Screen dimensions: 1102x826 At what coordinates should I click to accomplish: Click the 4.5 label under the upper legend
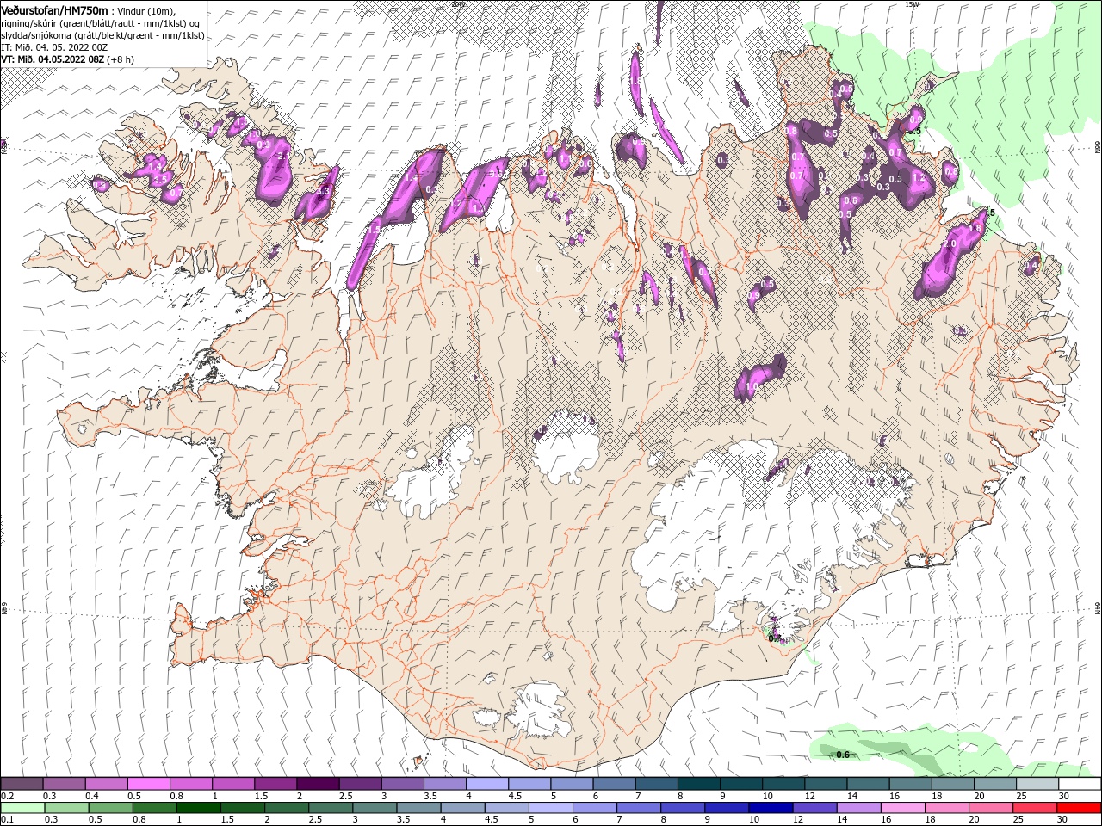click(515, 796)
